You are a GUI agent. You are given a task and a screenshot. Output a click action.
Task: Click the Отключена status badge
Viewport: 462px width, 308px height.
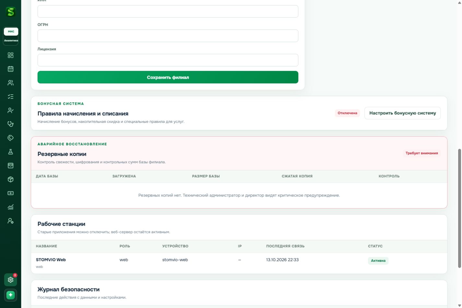[x=348, y=113]
